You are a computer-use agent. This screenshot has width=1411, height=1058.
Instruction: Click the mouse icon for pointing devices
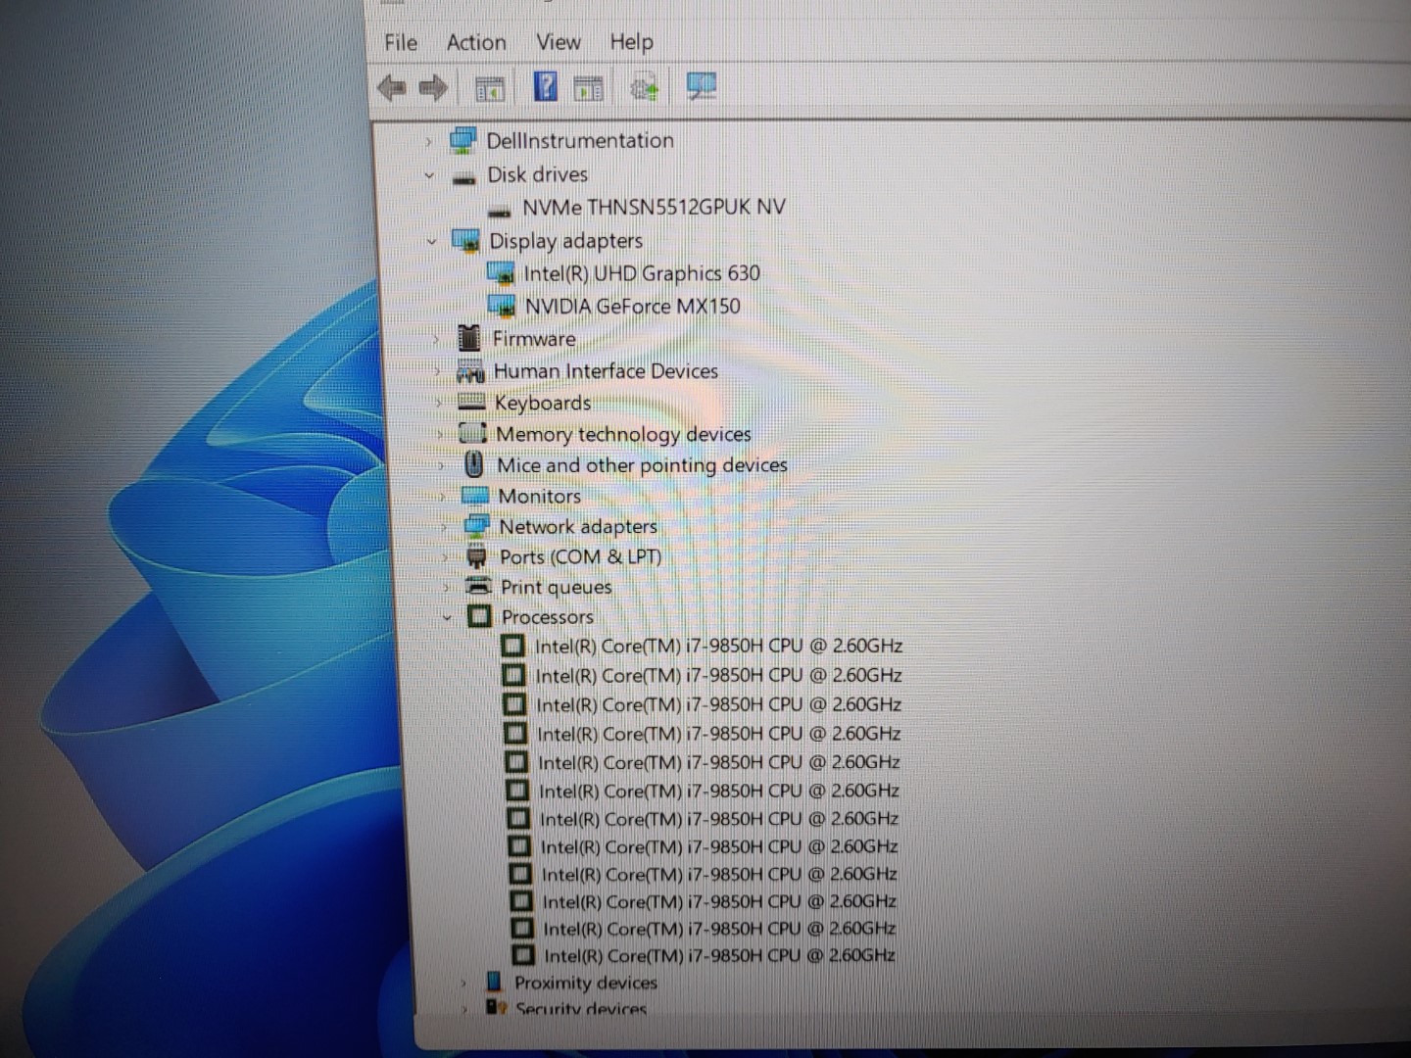[x=474, y=464]
